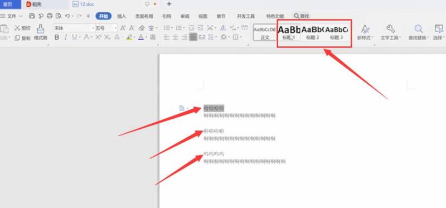The image size is (446, 208).
Task: Toggle bold B formatting
Action: 57,37
